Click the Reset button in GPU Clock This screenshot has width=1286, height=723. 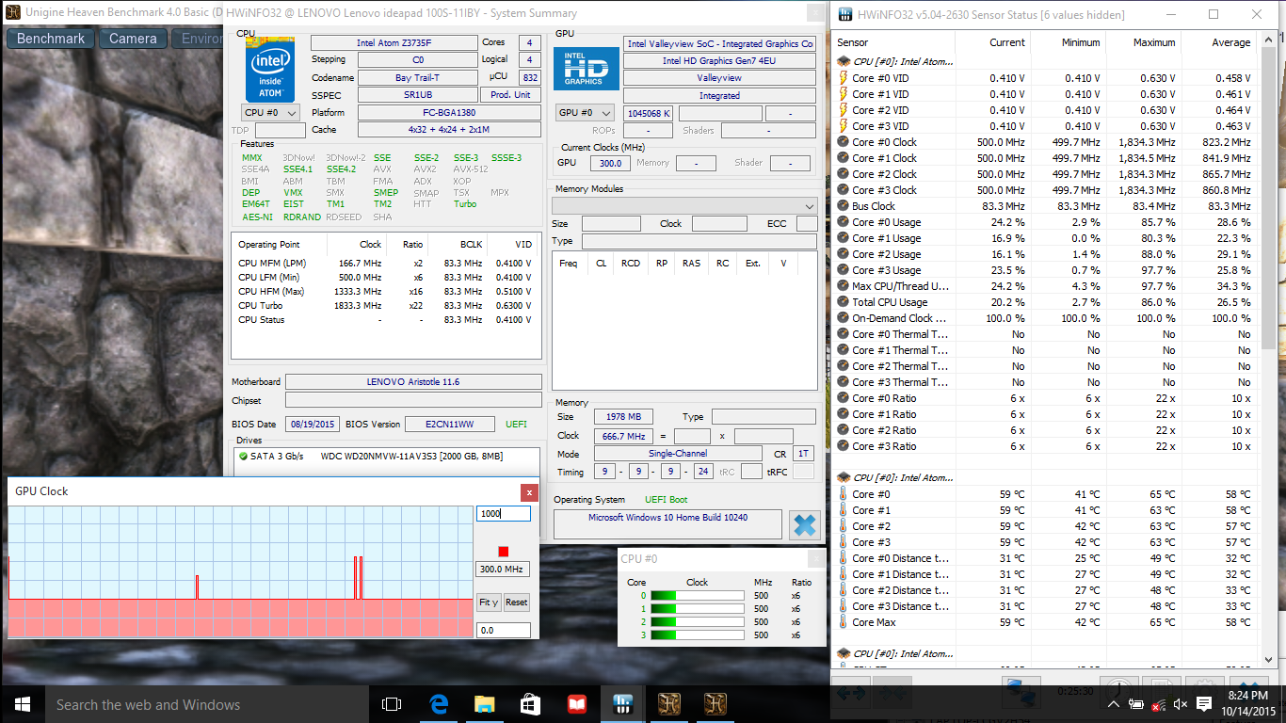pyautogui.click(x=517, y=602)
